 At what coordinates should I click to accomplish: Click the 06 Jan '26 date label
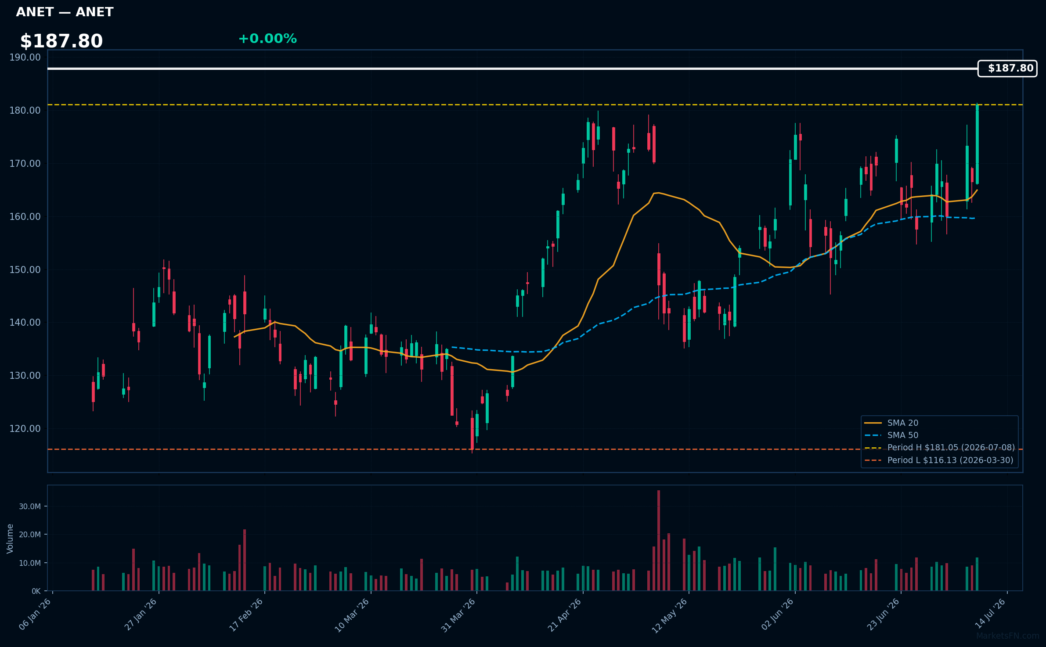tap(35, 615)
